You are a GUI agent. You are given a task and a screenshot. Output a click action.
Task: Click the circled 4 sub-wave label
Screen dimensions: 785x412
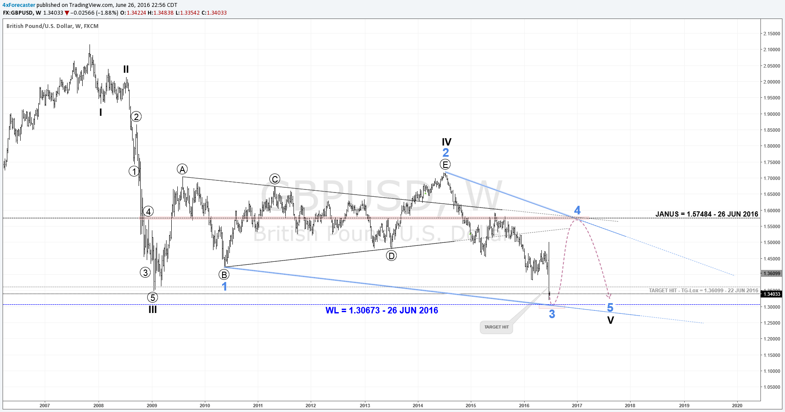pyautogui.click(x=148, y=211)
